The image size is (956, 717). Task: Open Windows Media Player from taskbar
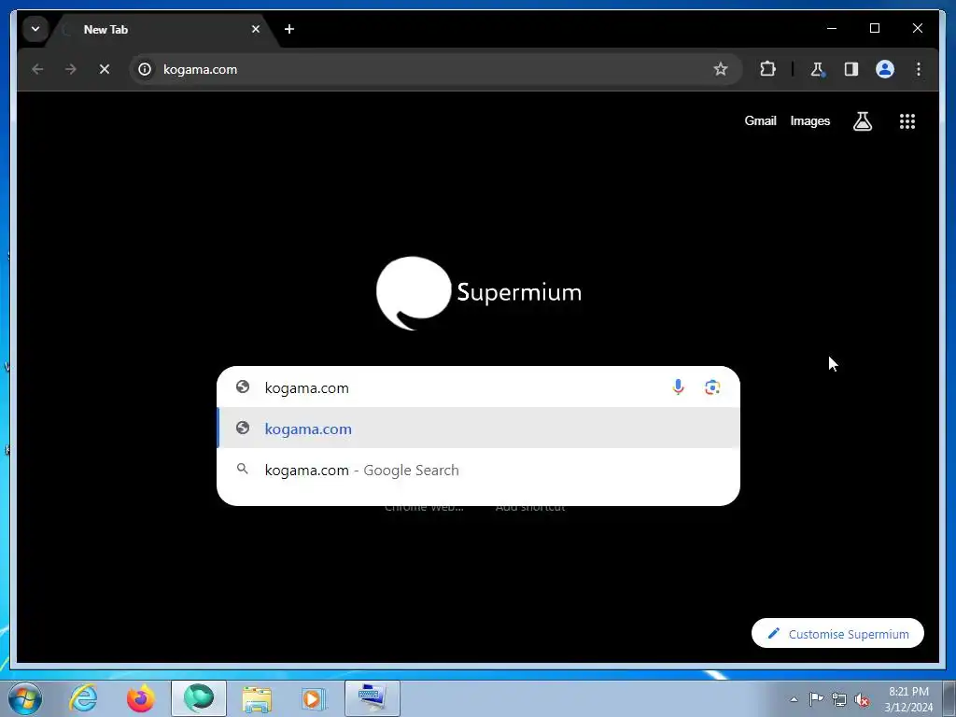314,698
